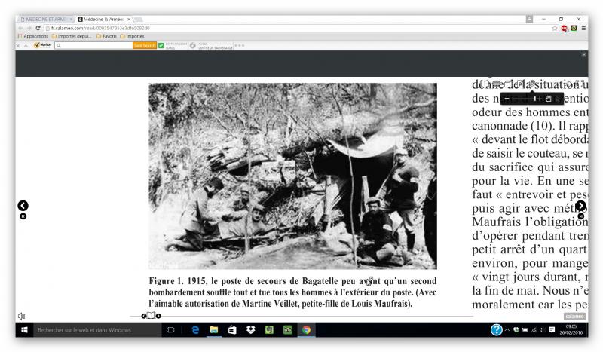
Task: Open the table of contents list icon
Action: tap(497, 84)
